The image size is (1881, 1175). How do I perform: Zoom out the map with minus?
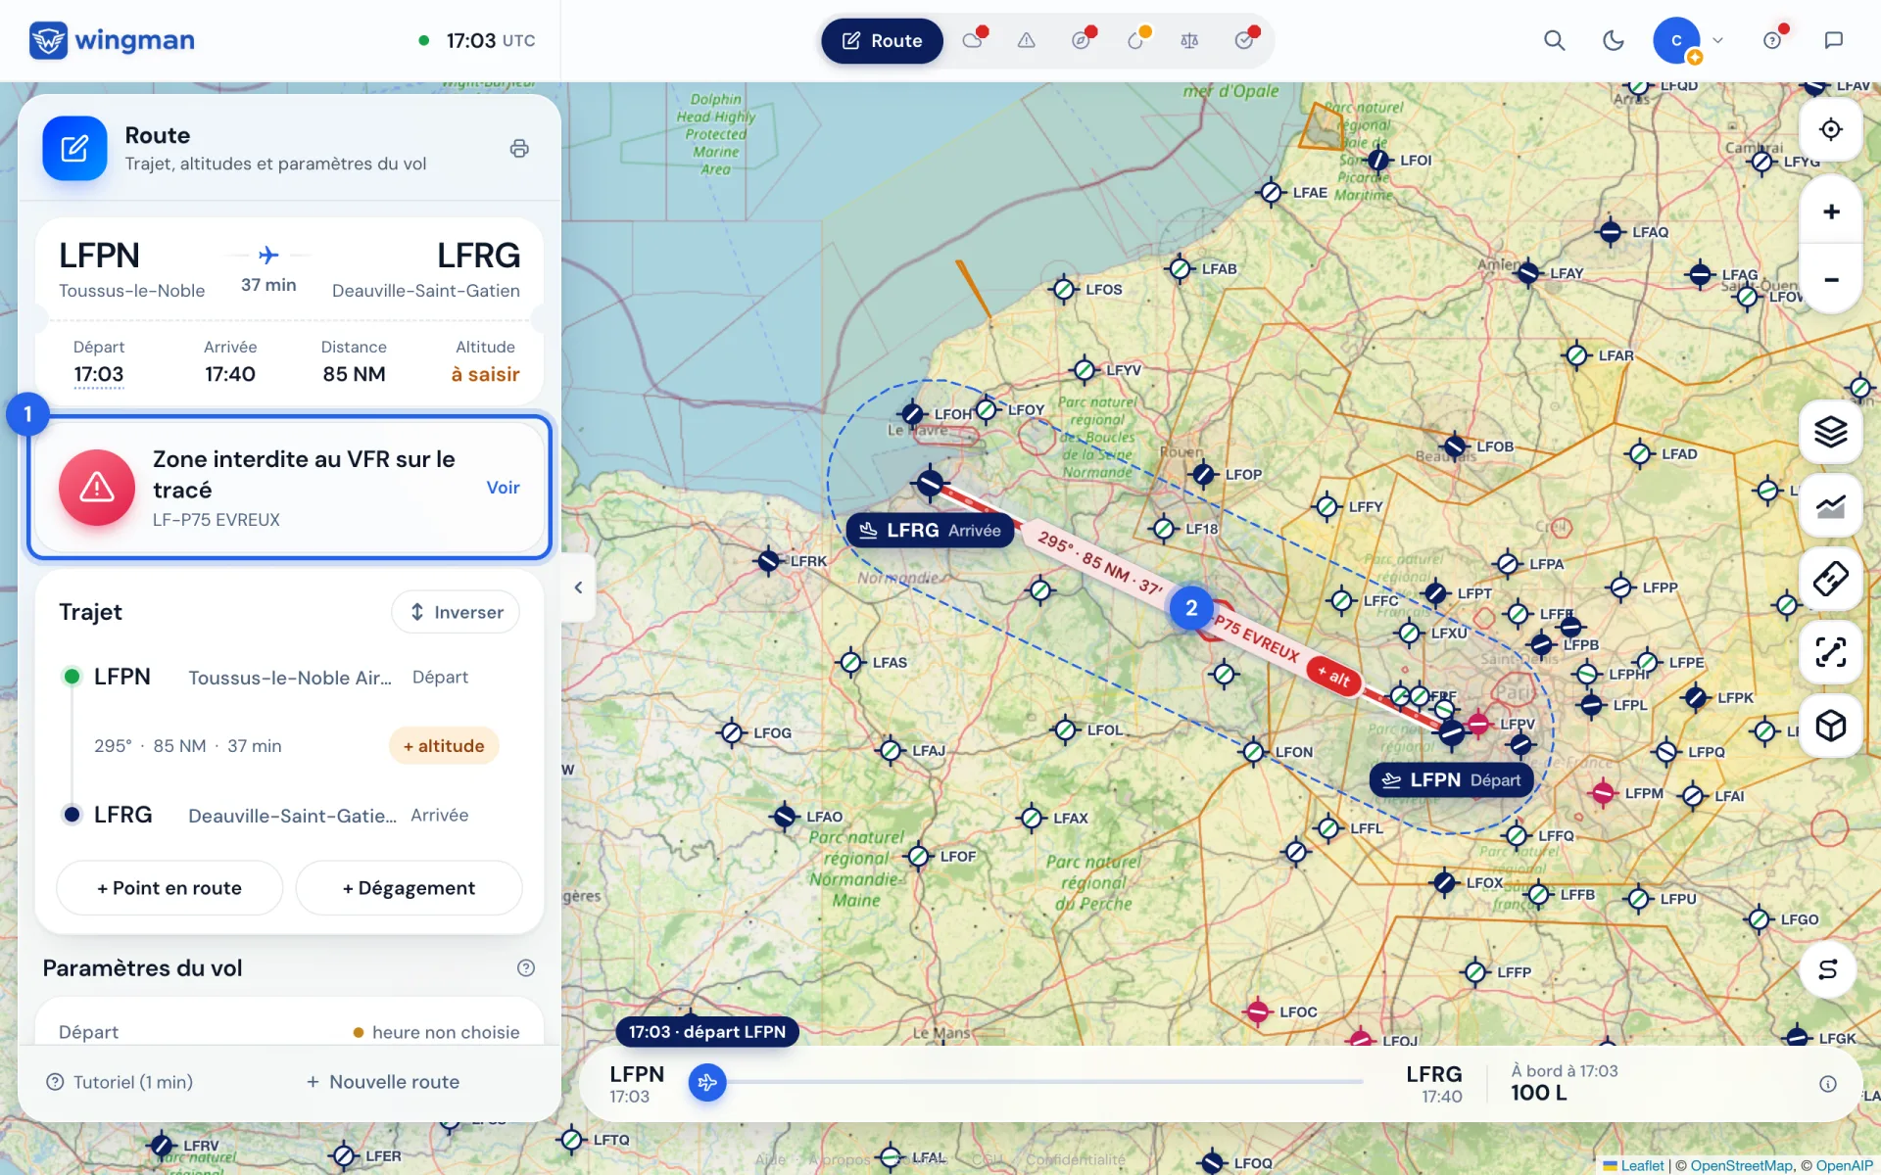(x=1830, y=279)
